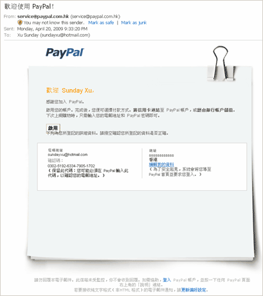Open the 編輯我的資料 edit profile link

pyautogui.click(x=161, y=164)
